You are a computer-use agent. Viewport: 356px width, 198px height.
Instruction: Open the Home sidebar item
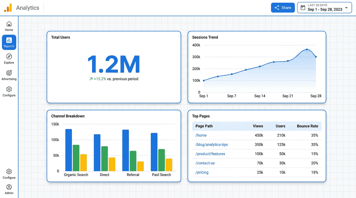9,26
